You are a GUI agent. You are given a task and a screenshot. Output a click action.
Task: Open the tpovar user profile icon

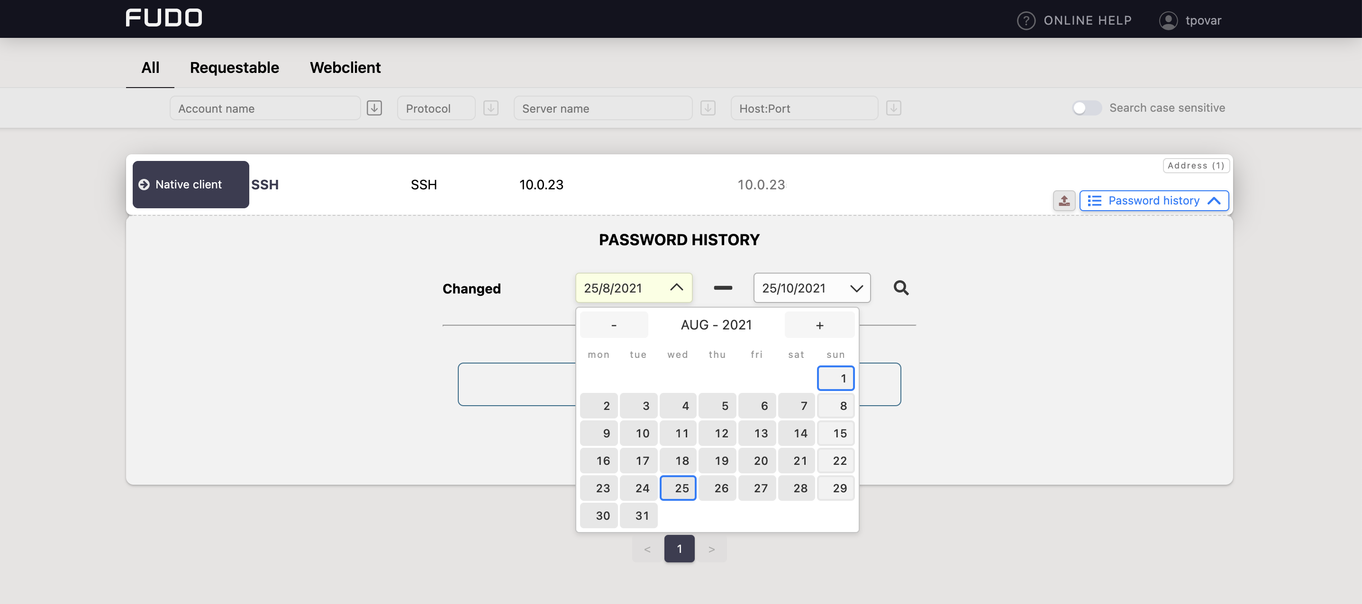coord(1169,21)
